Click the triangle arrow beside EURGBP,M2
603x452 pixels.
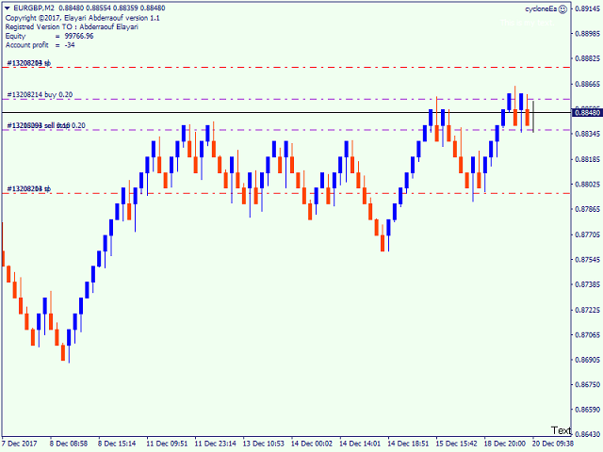8,8
